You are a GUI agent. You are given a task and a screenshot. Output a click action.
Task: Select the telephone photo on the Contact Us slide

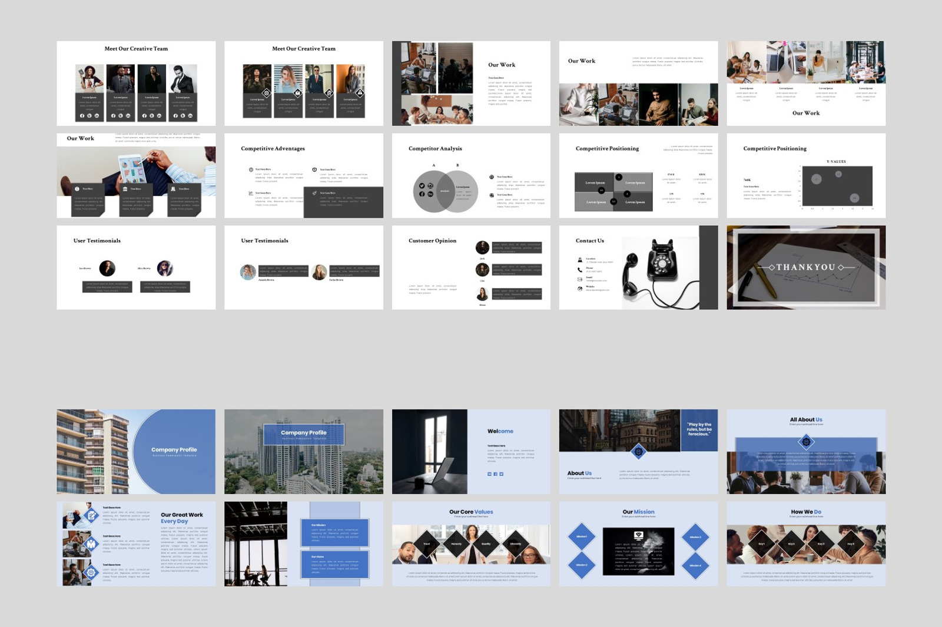tap(662, 263)
